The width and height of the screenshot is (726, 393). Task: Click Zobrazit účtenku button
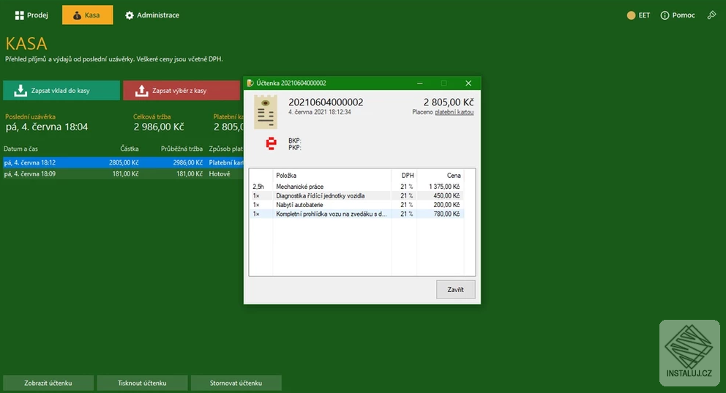pyautogui.click(x=48, y=383)
